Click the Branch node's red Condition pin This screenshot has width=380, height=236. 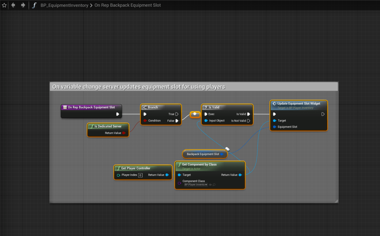click(x=146, y=121)
